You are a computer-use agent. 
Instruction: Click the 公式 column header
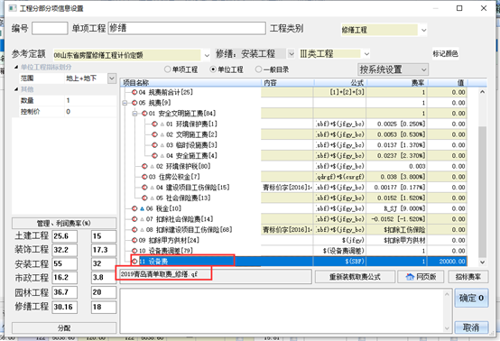click(340, 83)
